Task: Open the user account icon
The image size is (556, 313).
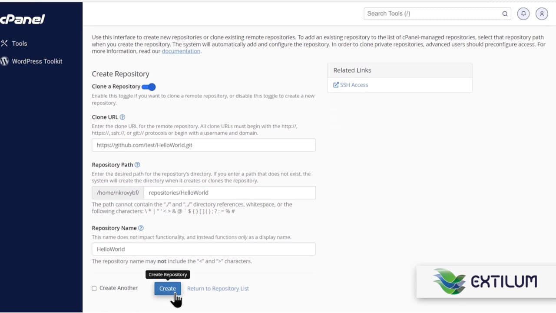Action: click(541, 13)
